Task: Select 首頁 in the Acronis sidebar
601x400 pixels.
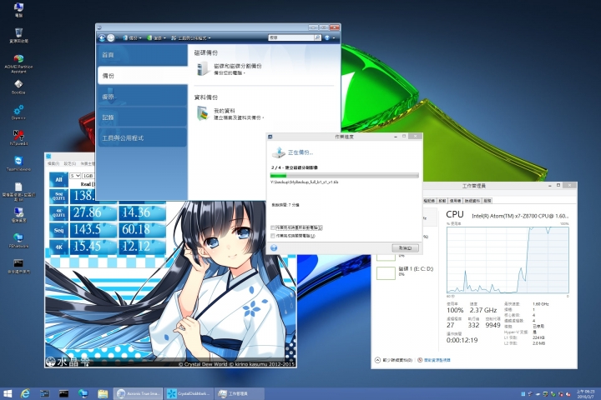Action: click(x=142, y=55)
